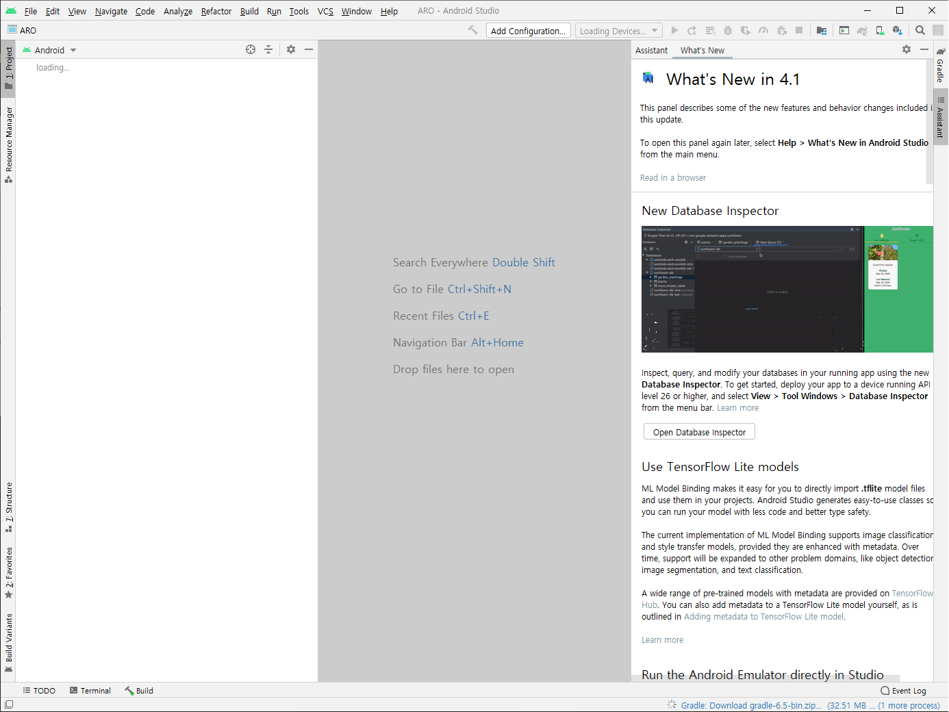
Task: Open the File menu
Action: coord(31,11)
